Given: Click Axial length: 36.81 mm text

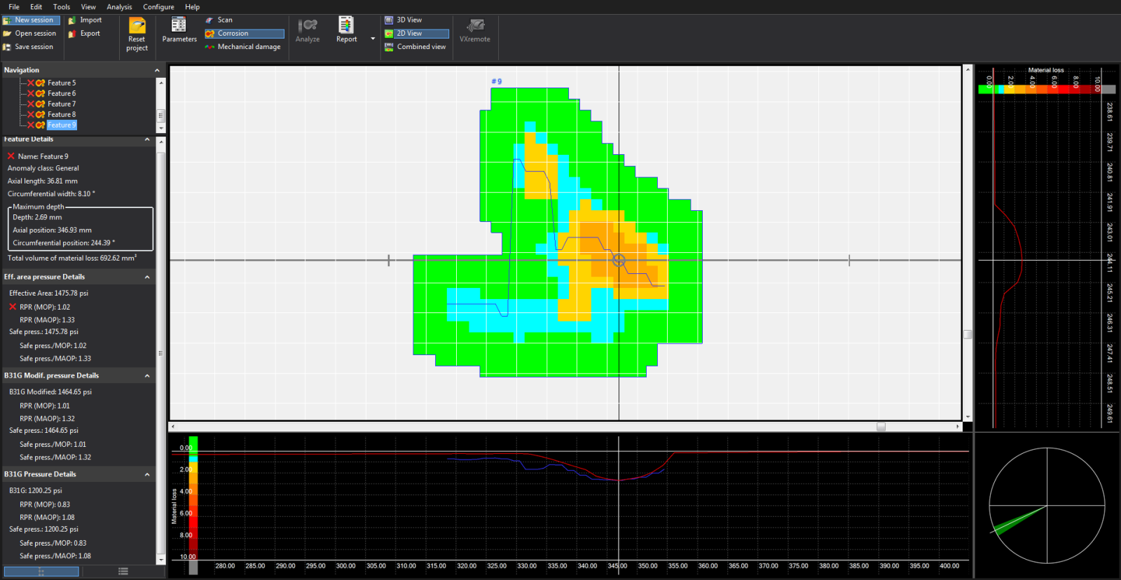Looking at the screenshot, I should point(43,181).
